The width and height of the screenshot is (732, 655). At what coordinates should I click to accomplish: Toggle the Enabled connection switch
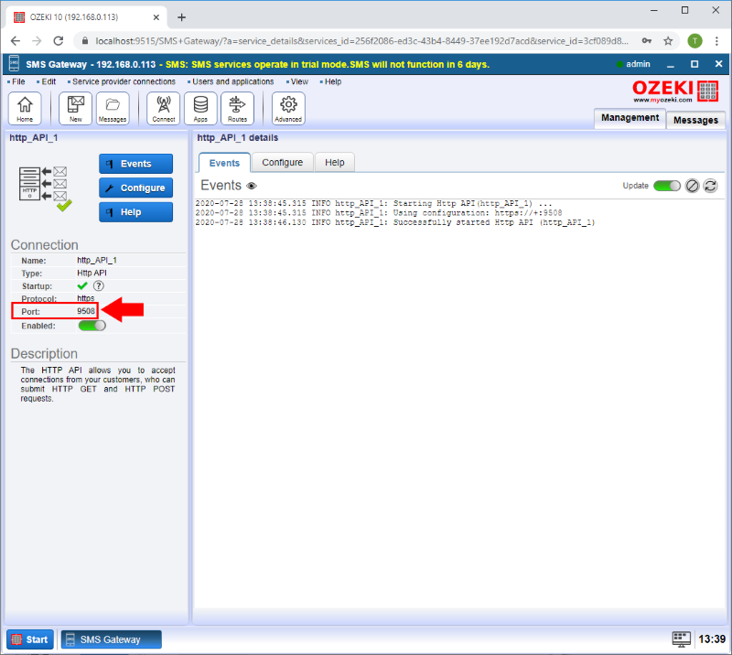(92, 326)
